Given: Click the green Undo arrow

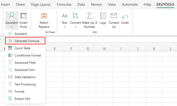Looking at the screenshot, I should [x=125, y=17].
